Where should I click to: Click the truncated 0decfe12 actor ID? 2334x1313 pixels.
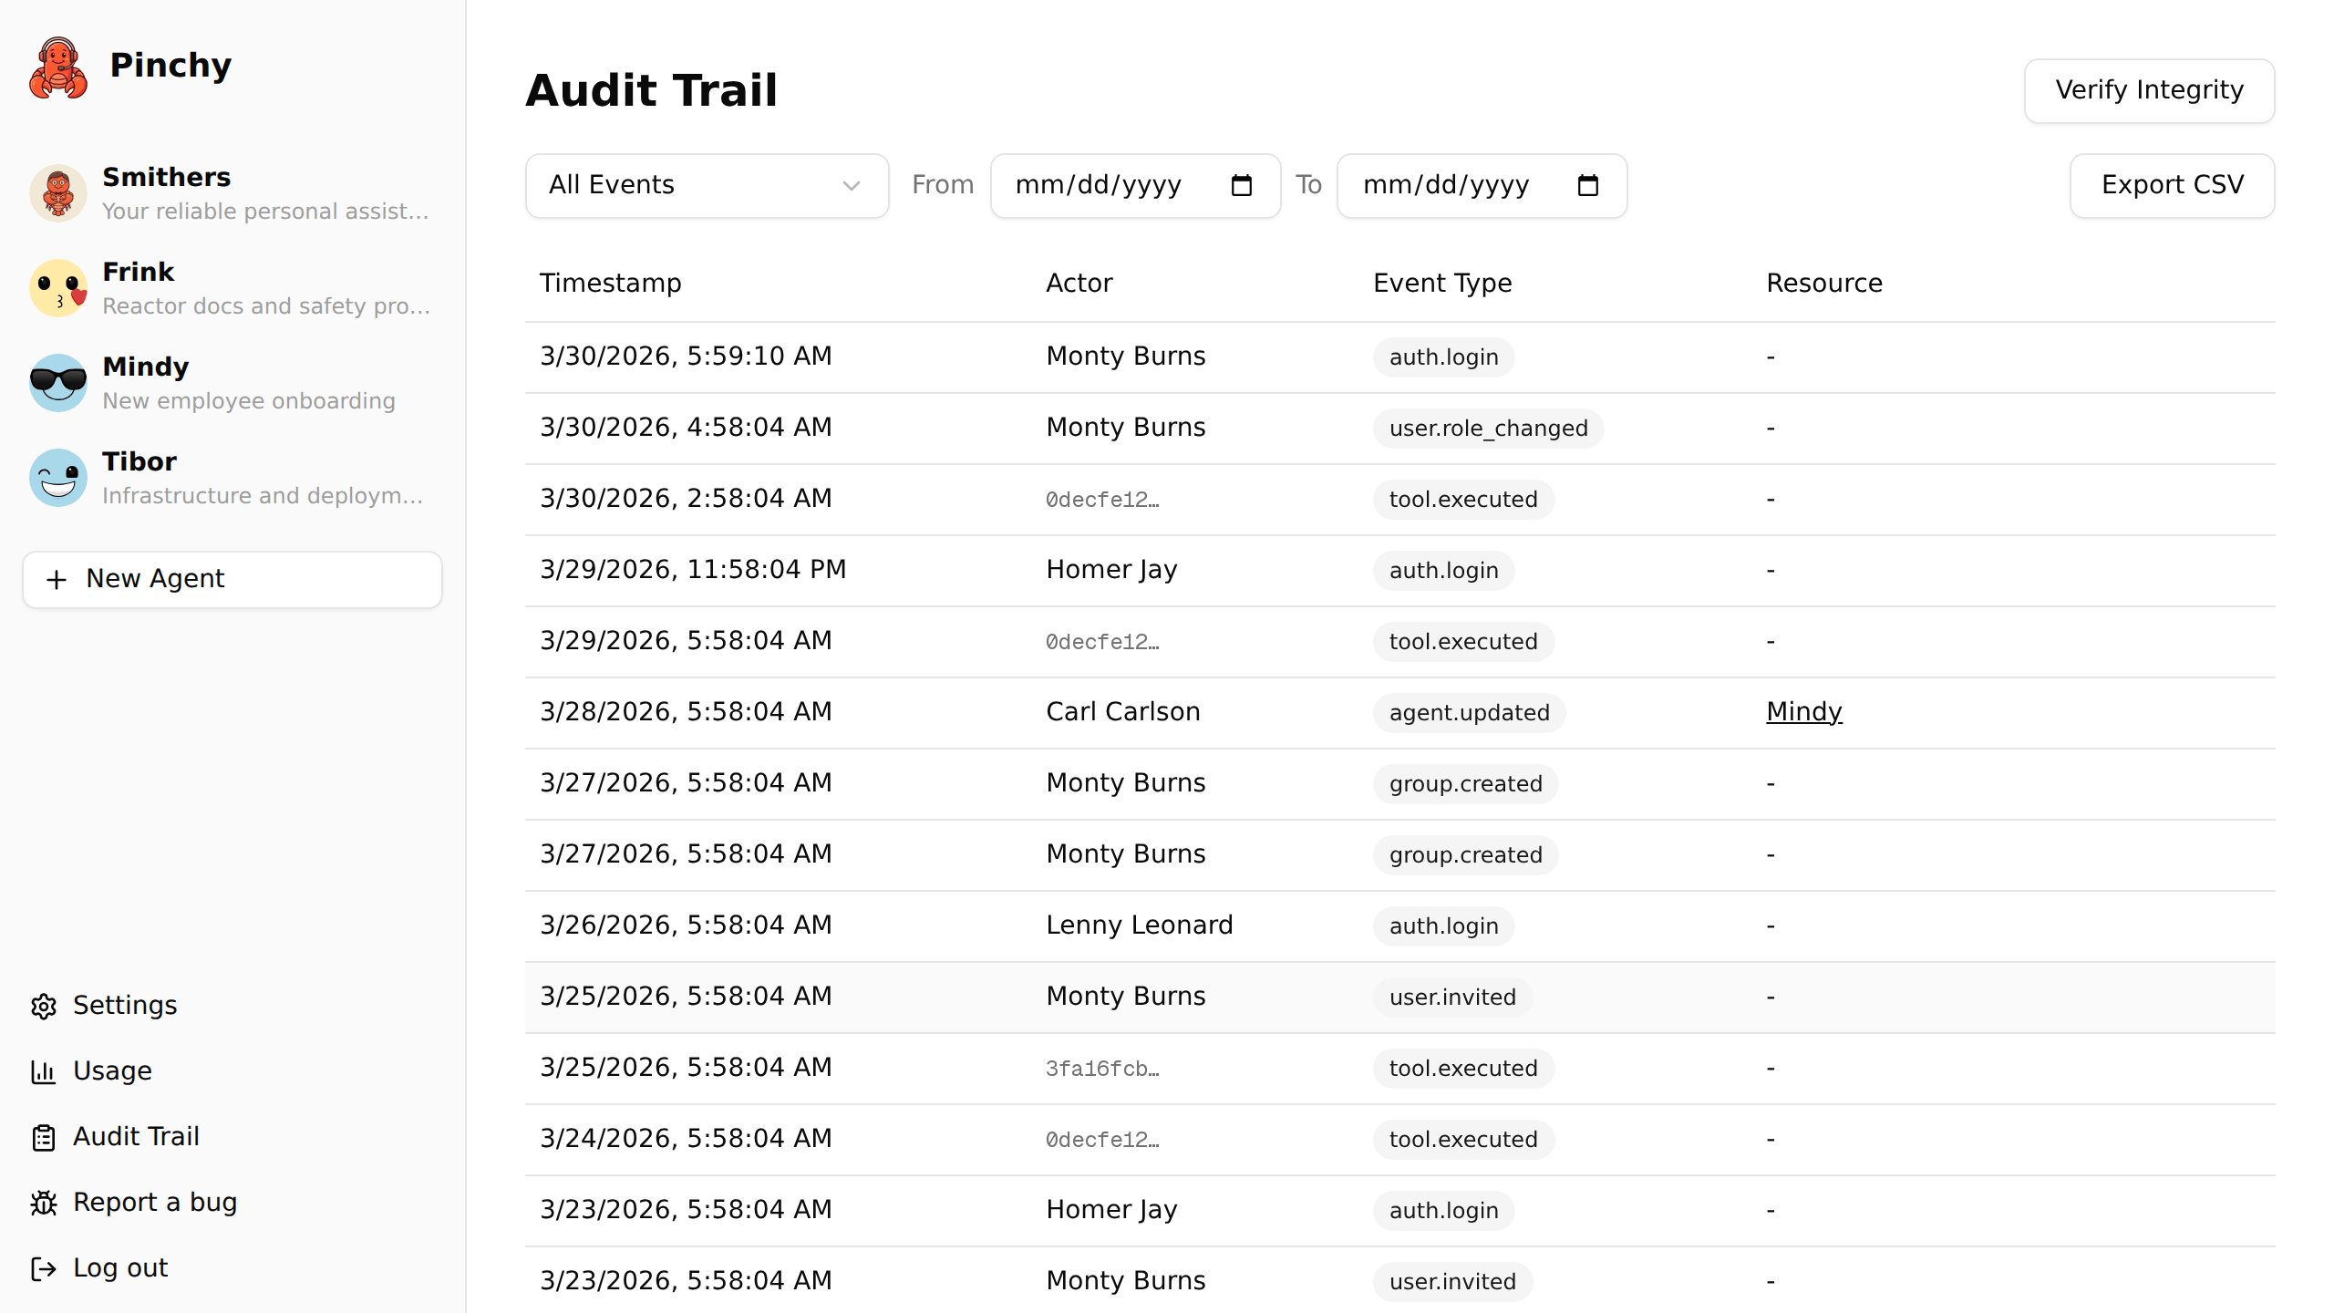point(1101,499)
